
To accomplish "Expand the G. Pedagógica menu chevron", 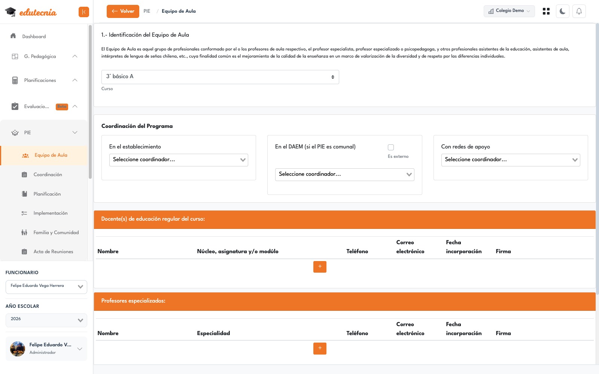I will tap(75, 56).
